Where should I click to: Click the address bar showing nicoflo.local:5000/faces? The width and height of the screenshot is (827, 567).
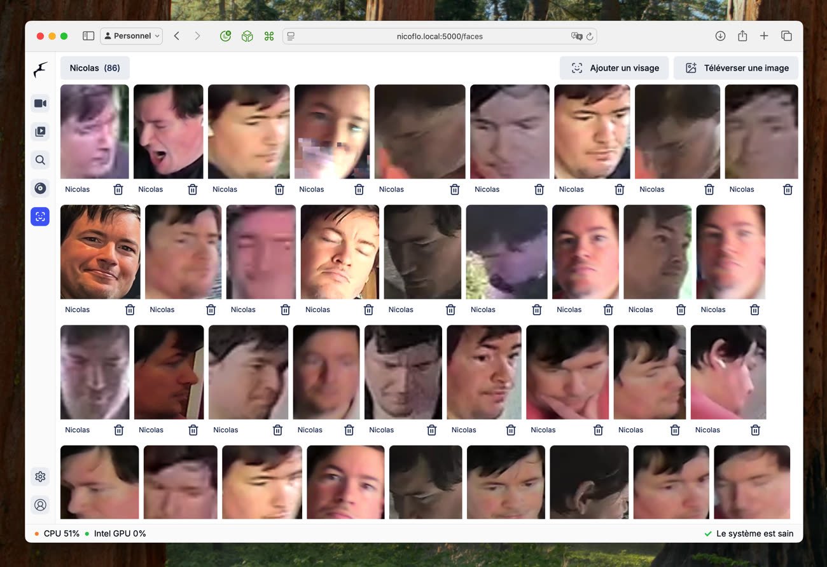(x=440, y=36)
